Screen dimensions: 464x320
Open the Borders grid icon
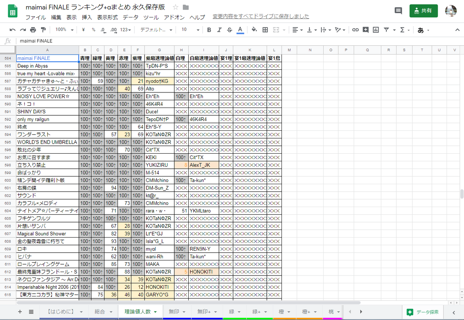(x=265, y=30)
